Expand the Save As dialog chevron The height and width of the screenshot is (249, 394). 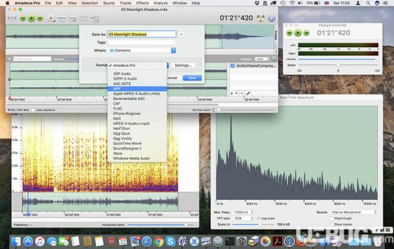(x=181, y=34)
